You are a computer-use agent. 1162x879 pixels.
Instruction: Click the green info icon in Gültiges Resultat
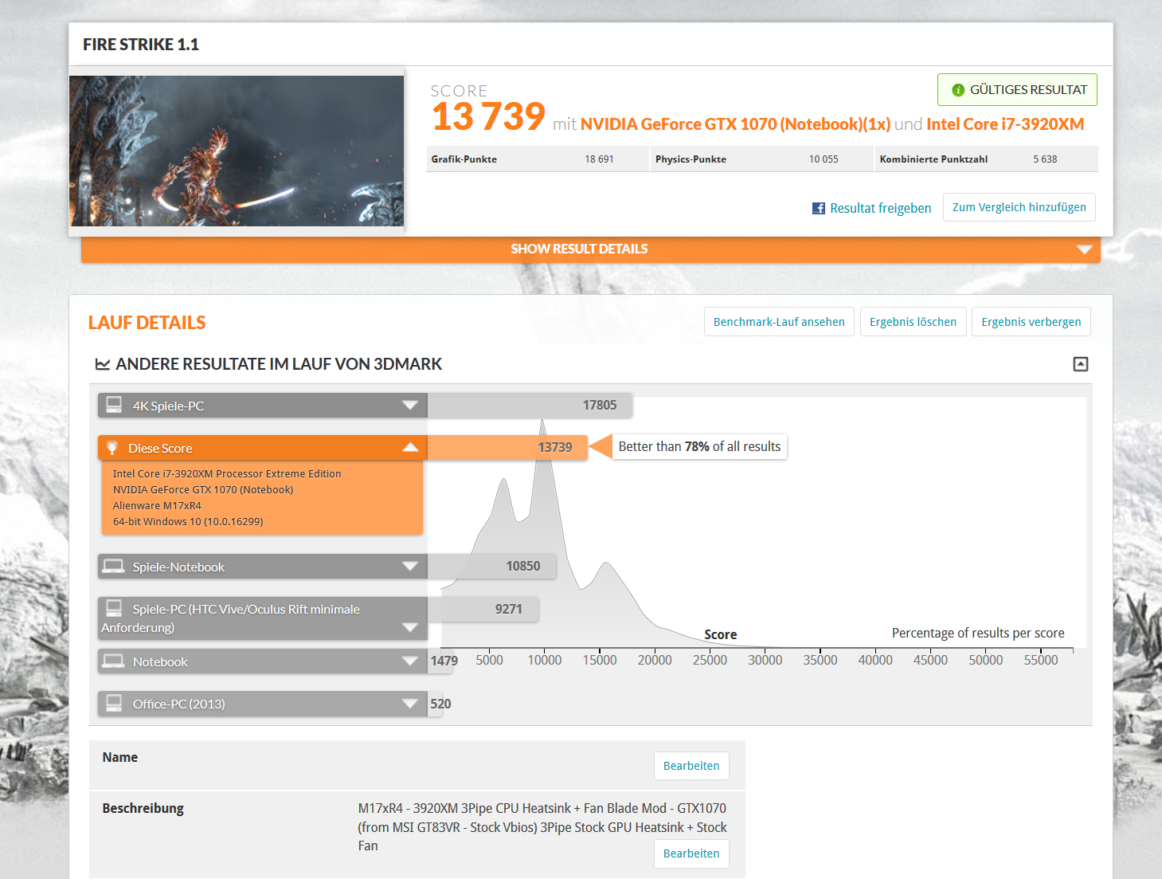(x=958, y=90)
